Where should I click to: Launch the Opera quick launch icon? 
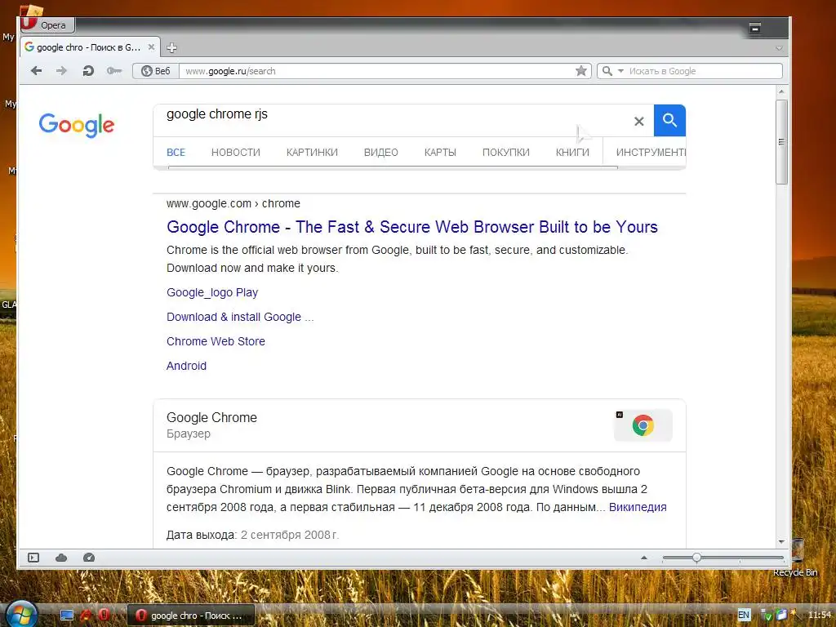tap(104, 615)
